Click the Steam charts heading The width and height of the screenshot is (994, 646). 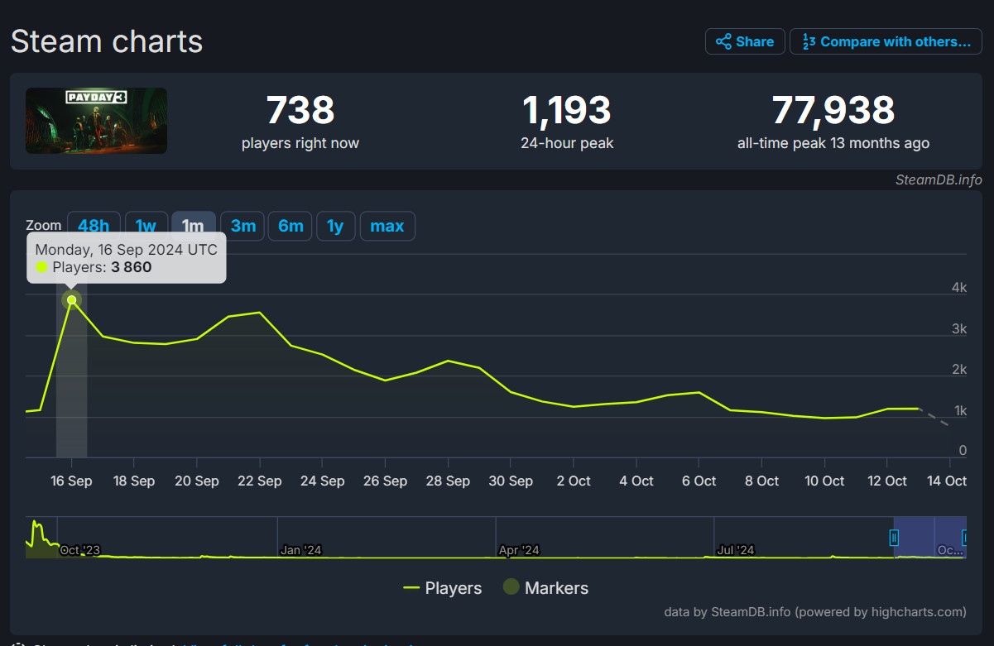coord(107,41)
